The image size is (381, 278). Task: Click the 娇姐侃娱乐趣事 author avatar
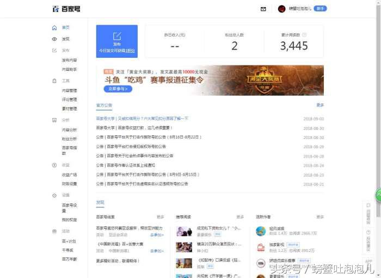(x=261, y=263)
